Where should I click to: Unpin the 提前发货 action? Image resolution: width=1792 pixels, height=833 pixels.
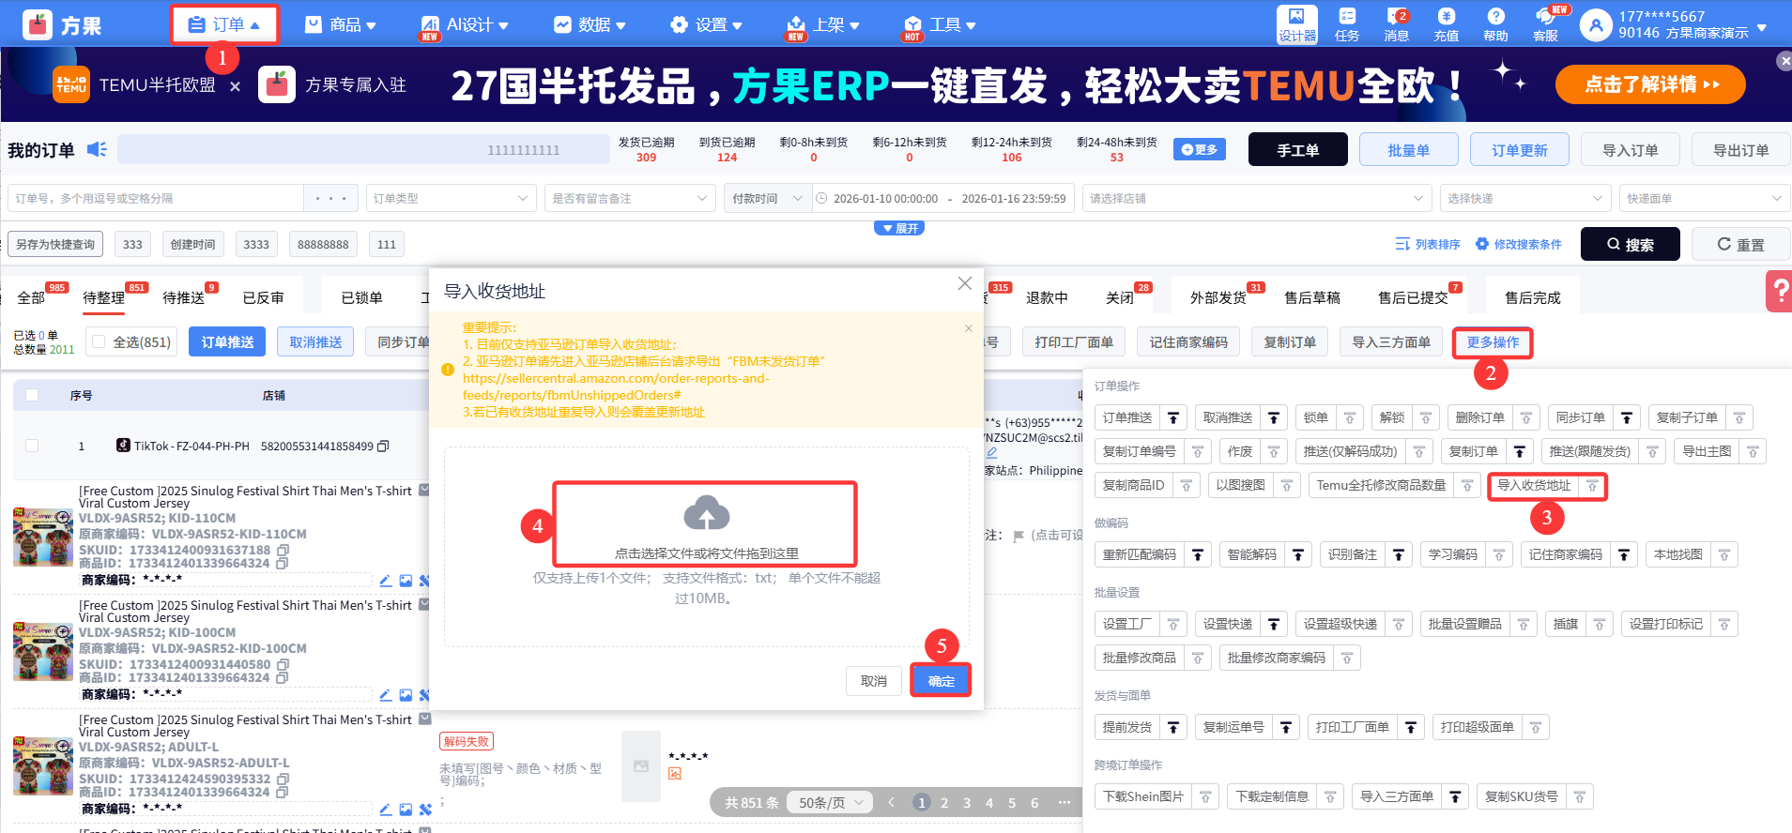coord(1173,727)
